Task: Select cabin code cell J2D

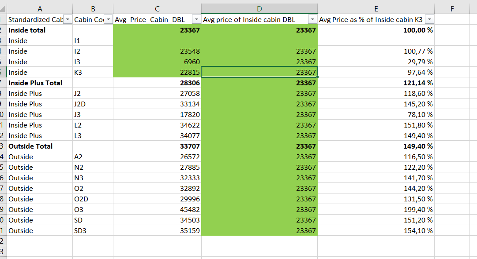Action: coord(93,104)
